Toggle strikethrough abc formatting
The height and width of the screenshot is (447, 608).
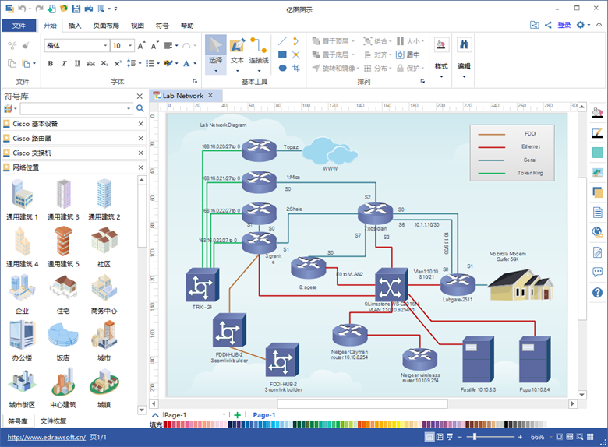[90, 63]
